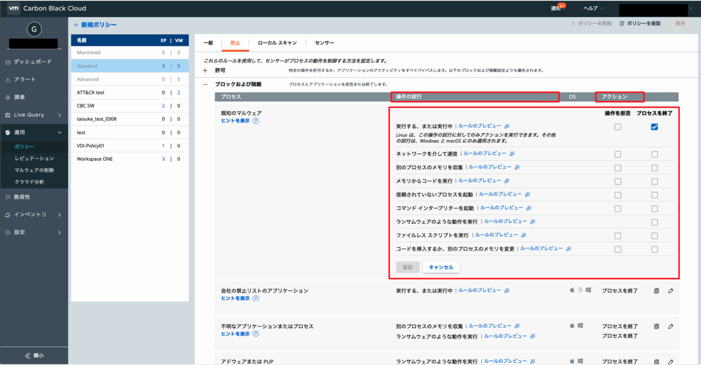Check 操作を拒否 for コマンド インタープリターを起動
This screenshot has width=701, height=365.
click(617, 208)
